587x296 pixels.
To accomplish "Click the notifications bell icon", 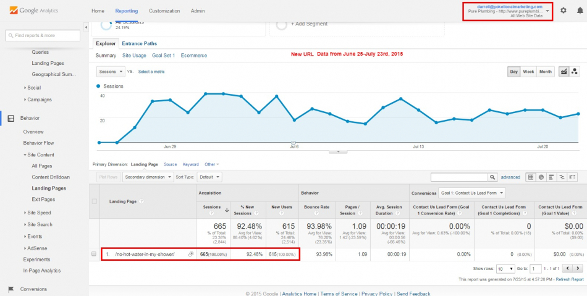I will click(578, 11).
